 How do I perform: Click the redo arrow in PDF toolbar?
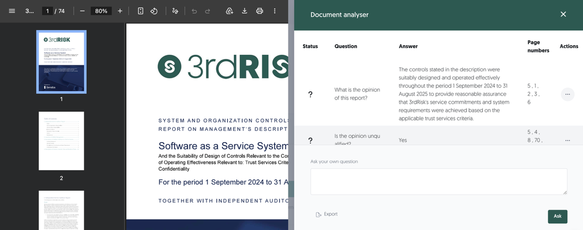point(208,11)
